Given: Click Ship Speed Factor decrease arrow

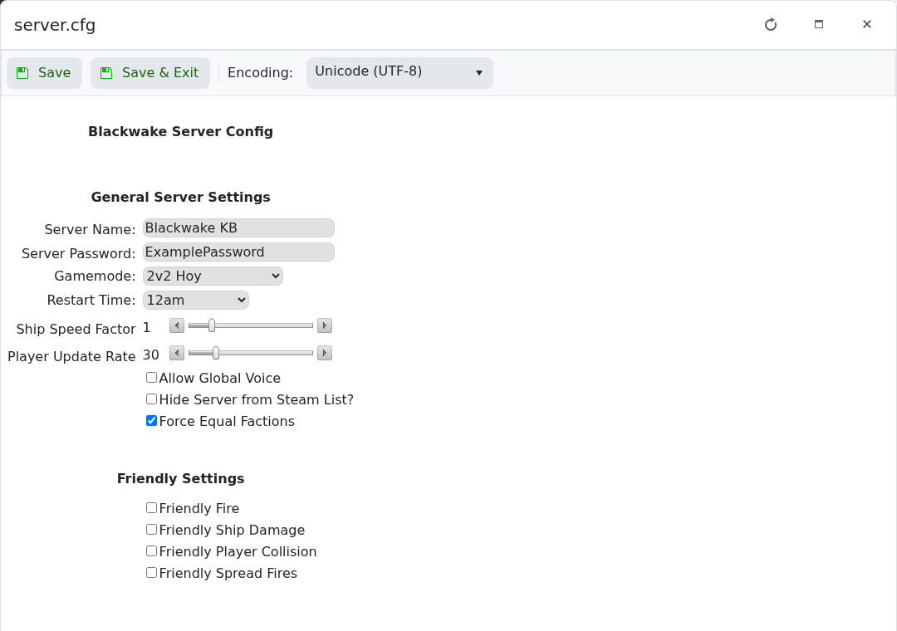Looking at the screenshot, I should coord(177,325).
